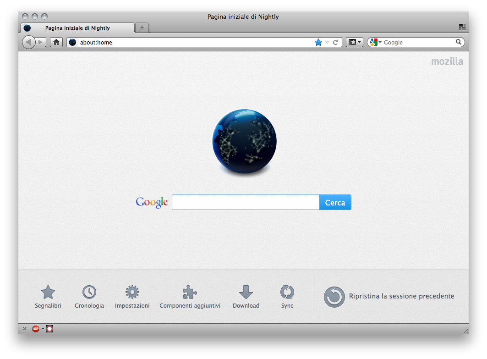
Task: Click the Adblock Plus ABP icon
Action: click(36, 329)
